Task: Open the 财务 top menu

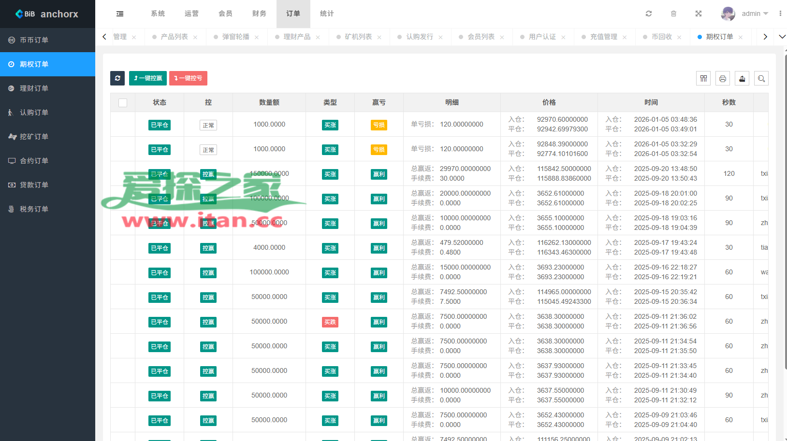Action: pos(259,14)
